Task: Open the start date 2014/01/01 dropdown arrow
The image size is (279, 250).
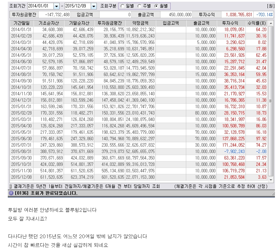Action: pos(56,6)
